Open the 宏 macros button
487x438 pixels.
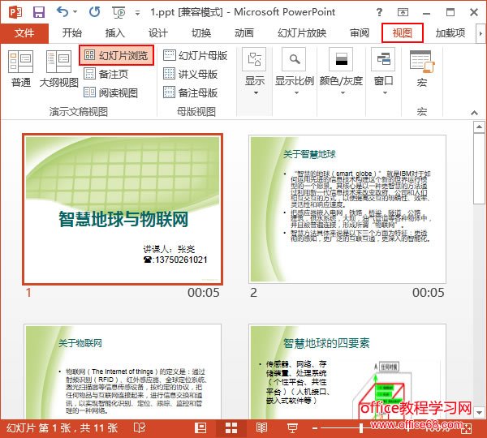point(422,69)
